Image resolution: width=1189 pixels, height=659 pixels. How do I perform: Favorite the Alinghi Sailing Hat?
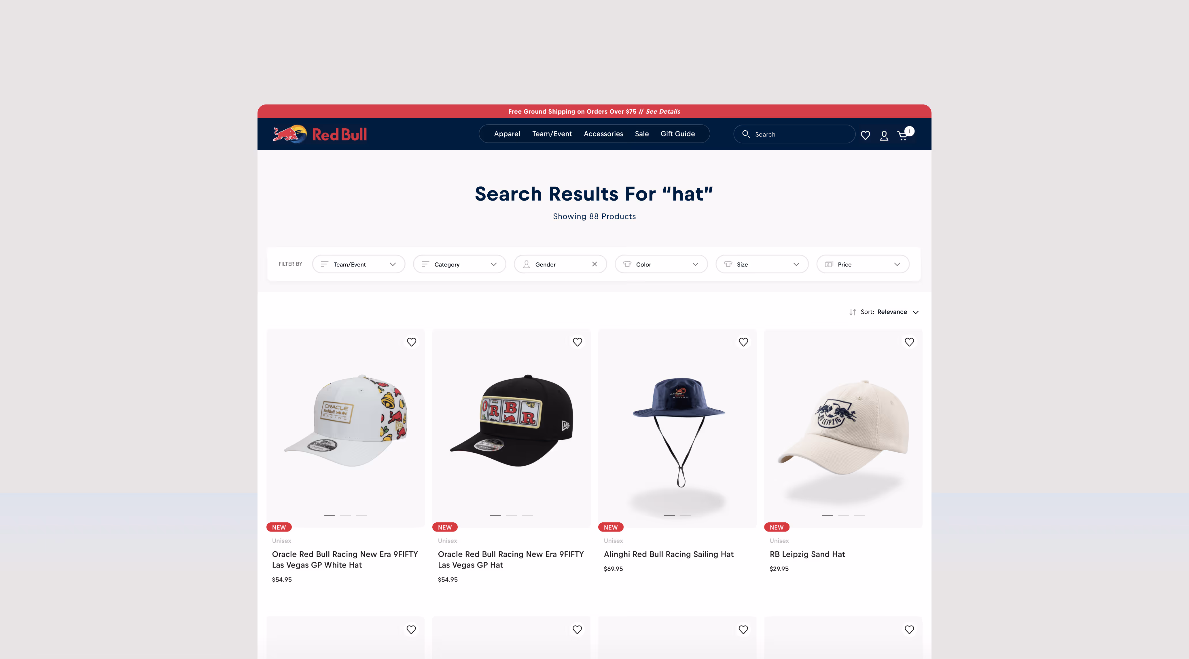tap(743, 342)
